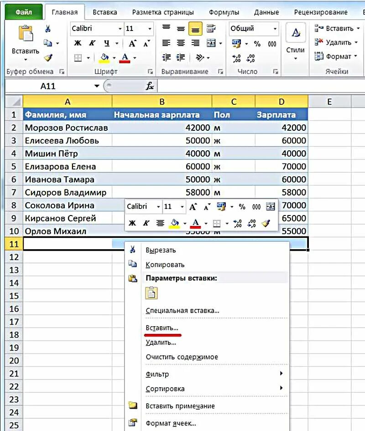
Task: Select cell Морозов Ростислав
Action: [x=68, y=128]
